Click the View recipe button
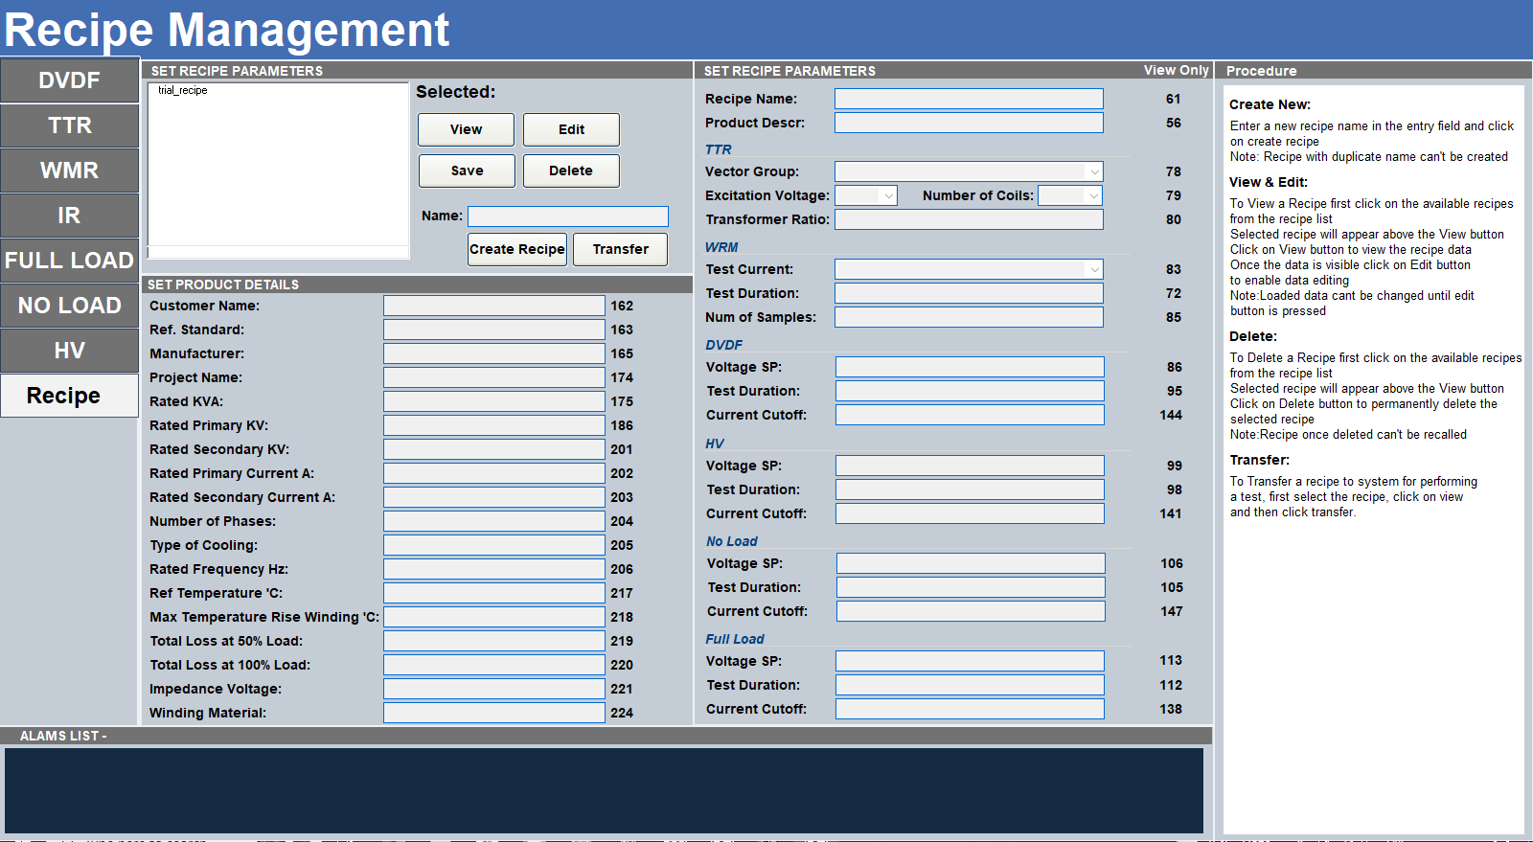1533x842 pixels. point(466,129)
